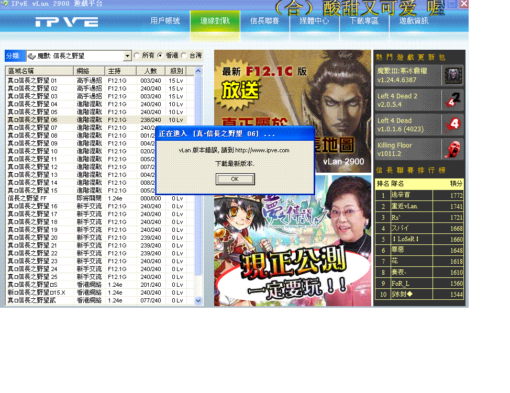
Task: Click ranking team 重返vLan.
Action: [x=405, y=206]
